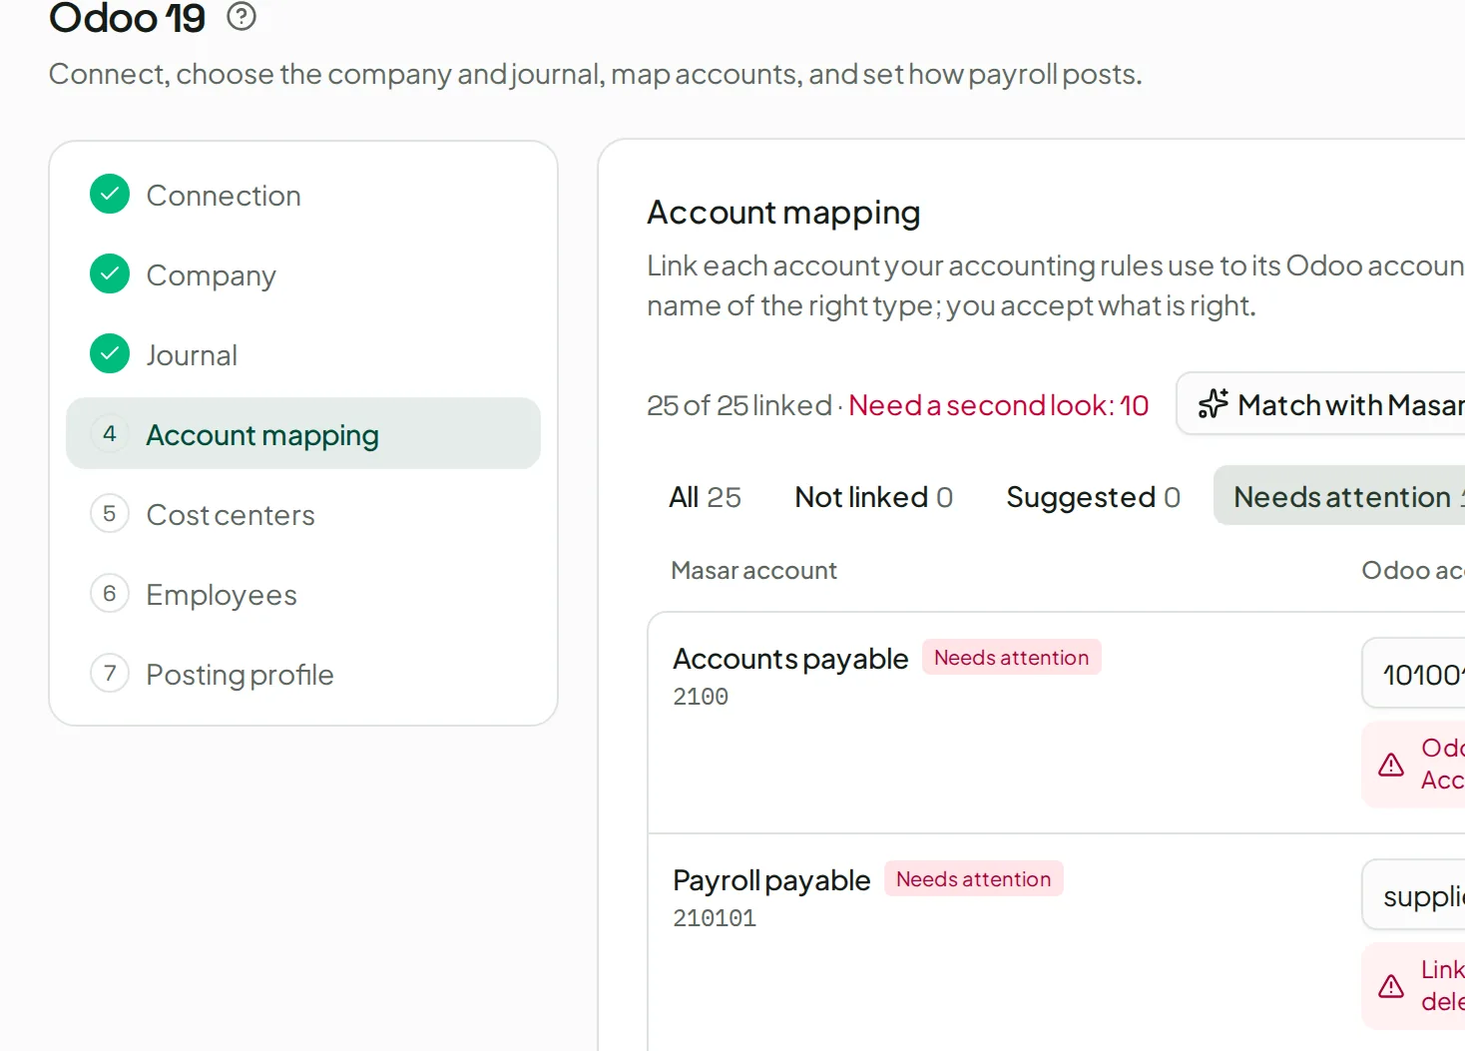
Task: Click Needs attention badge beside Payroll payable
Action: pos(973,879)
